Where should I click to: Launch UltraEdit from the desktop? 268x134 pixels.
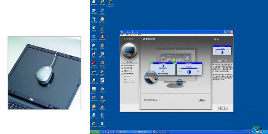pos(94,125)
